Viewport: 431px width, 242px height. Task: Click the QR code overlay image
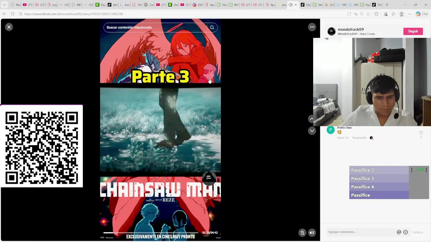(41, 147)
